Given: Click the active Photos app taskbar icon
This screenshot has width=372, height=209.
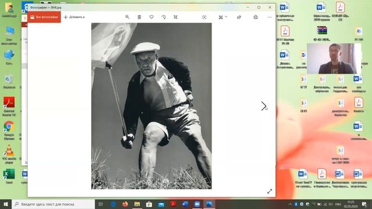Looking at the screenshot, I should coord(209,204).
